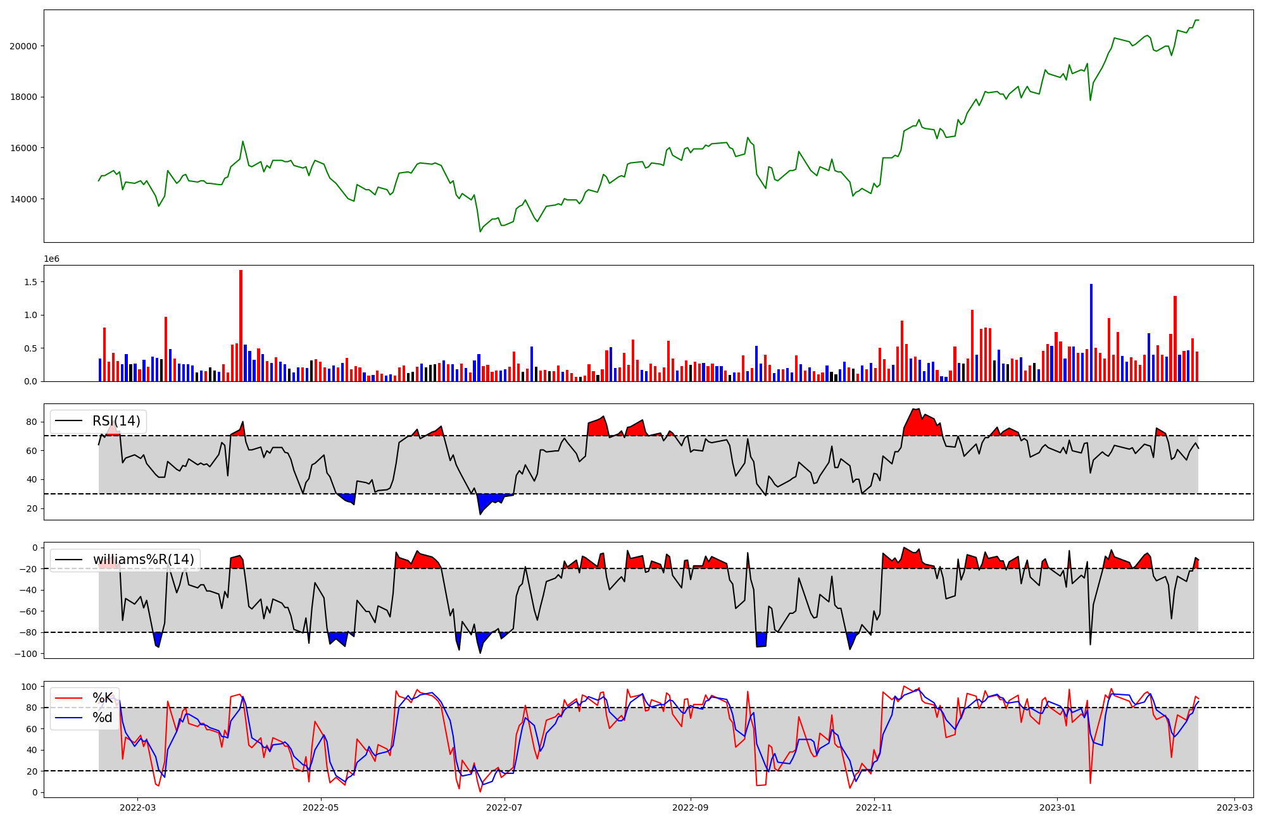Click the lowest point of the green price line
Viewport: 1266px width, 822px height.
[x=480, y=231]
